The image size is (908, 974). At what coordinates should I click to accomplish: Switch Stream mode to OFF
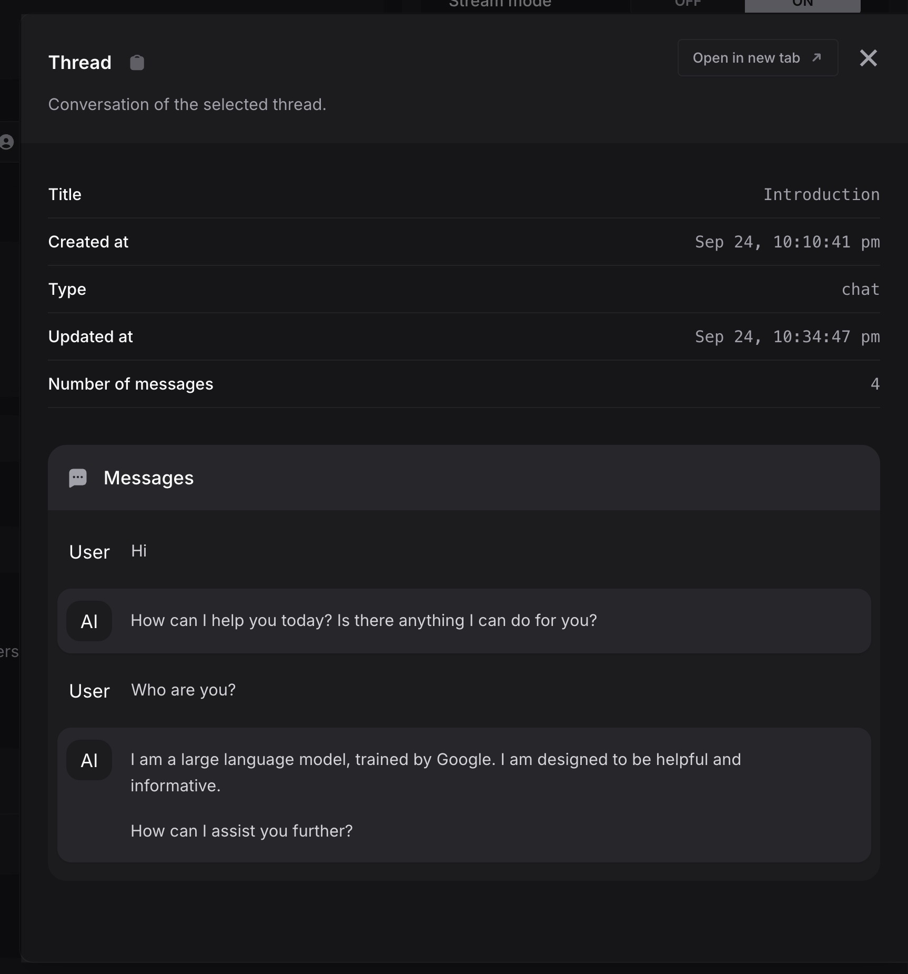(x=688, y=4)
